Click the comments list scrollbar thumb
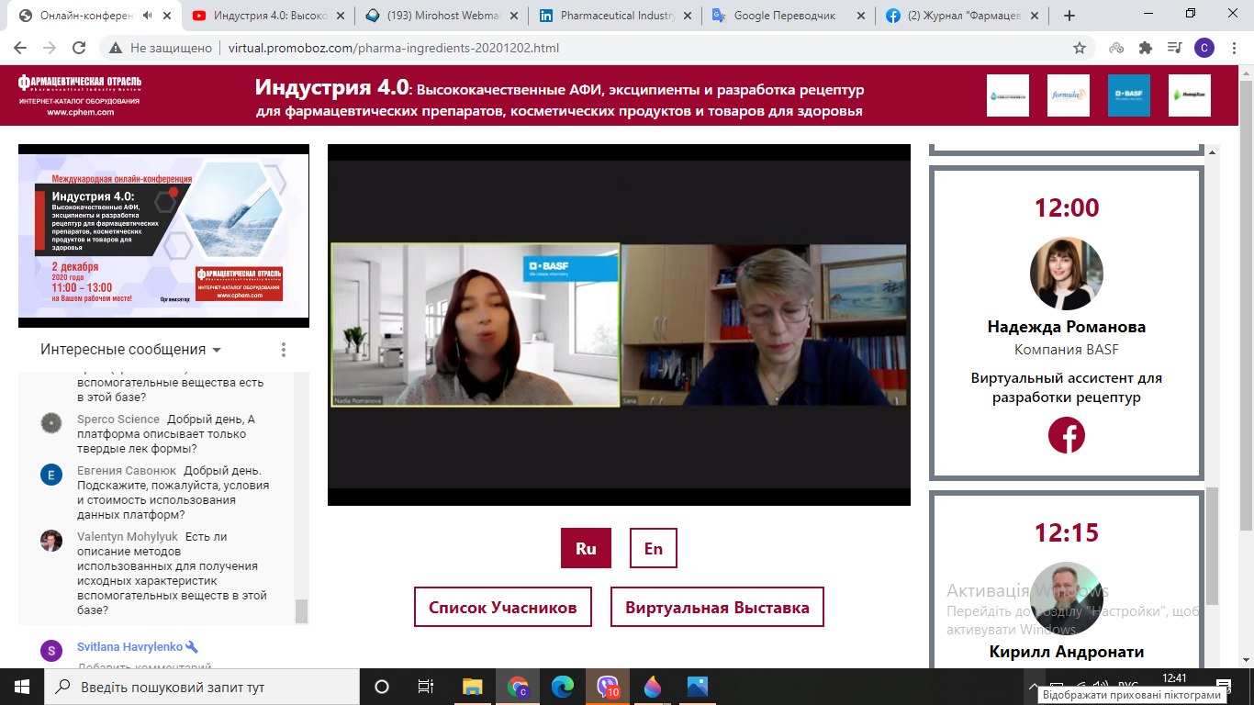 click(301, 610)
